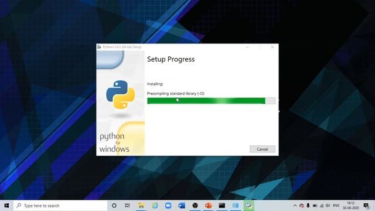Open Task View on the taskbar
Image resolution: width=375 pixels, height=211 pixels.
(x=127, y=206)
